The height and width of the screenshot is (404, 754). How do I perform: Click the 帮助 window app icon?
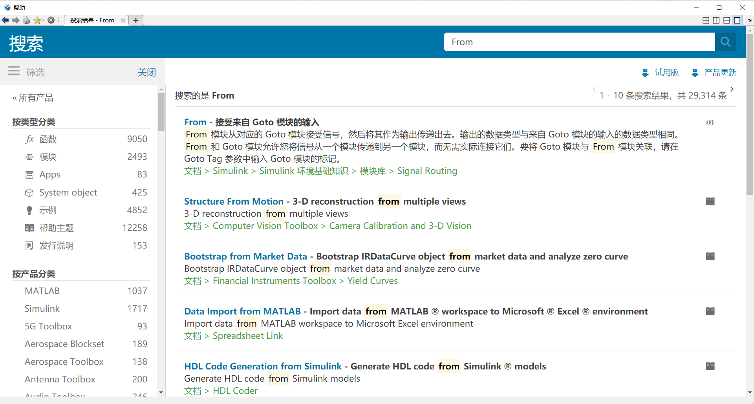point(7,7)
